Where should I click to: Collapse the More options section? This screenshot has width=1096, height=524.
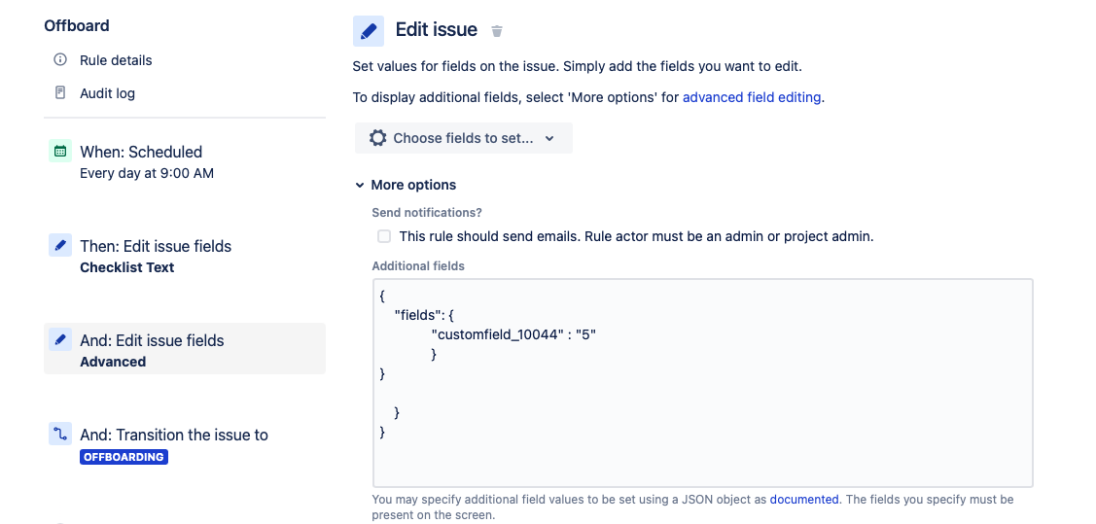click(406, 185)
